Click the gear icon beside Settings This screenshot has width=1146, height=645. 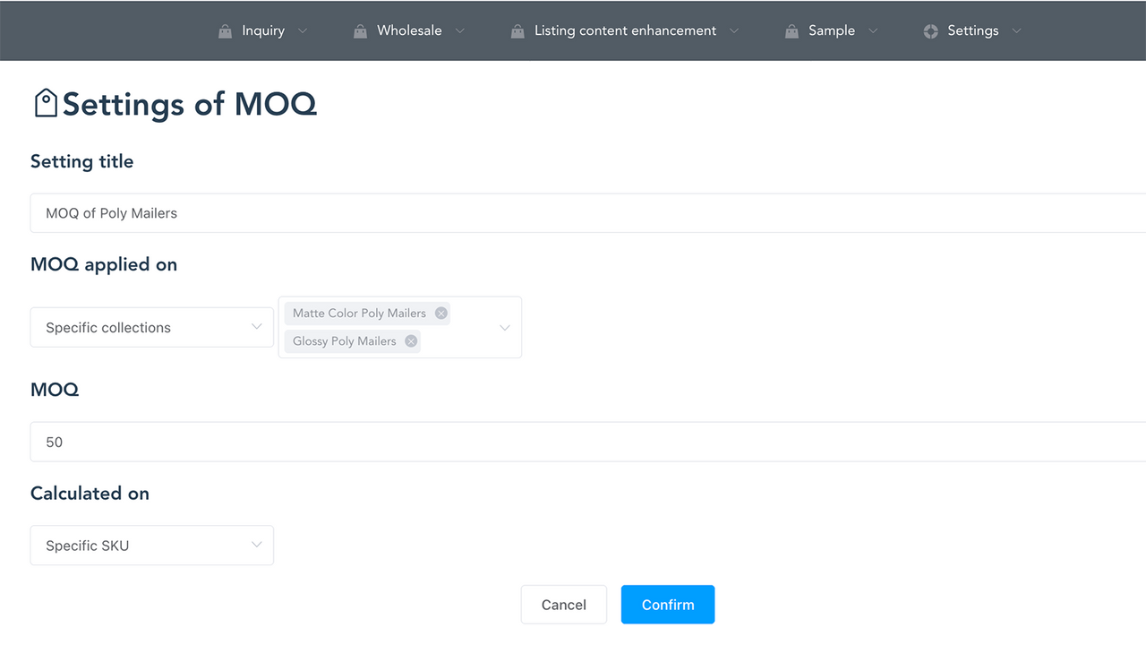[929, 30]
